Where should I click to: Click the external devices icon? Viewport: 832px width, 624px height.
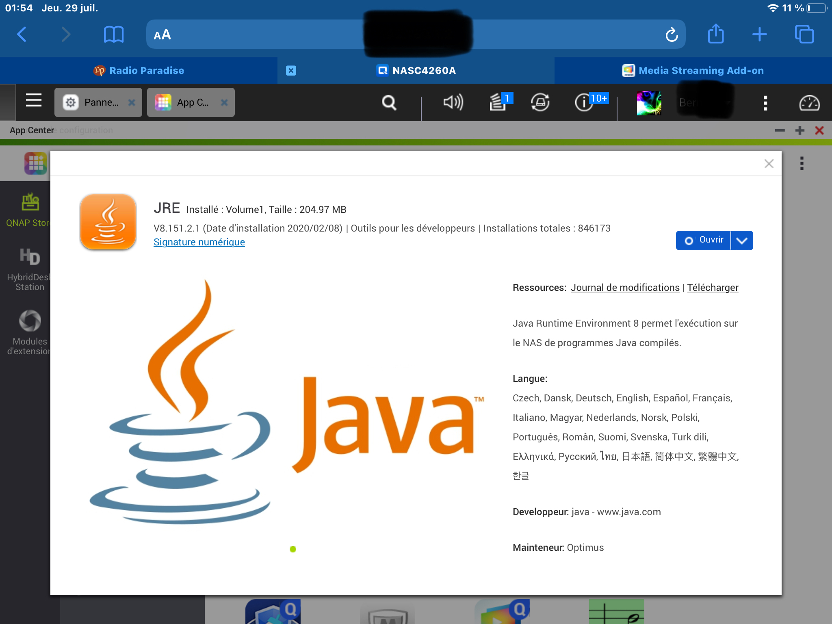pos(540,102)
